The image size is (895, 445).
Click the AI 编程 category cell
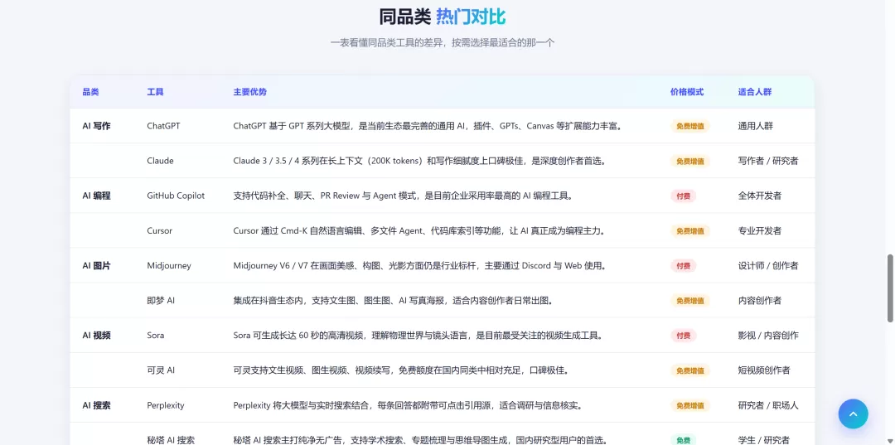tap(96, 196)
